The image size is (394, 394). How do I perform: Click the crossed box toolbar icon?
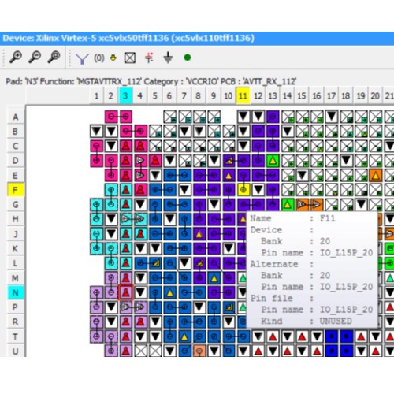(x=130, y=58)
